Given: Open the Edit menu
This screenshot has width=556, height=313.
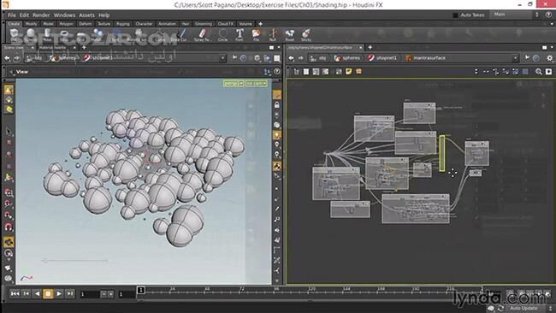Looking at the screenshot, I should click(24, 15).
